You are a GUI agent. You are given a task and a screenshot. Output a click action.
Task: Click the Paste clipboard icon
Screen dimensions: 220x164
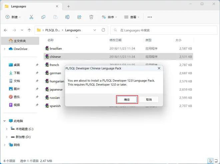55,17
